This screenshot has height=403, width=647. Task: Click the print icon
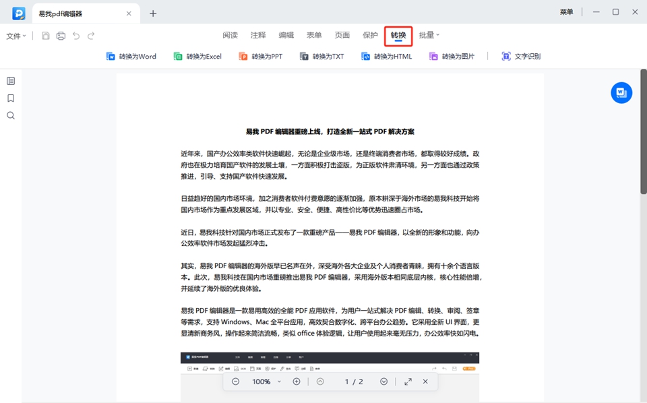pos(61,36)
